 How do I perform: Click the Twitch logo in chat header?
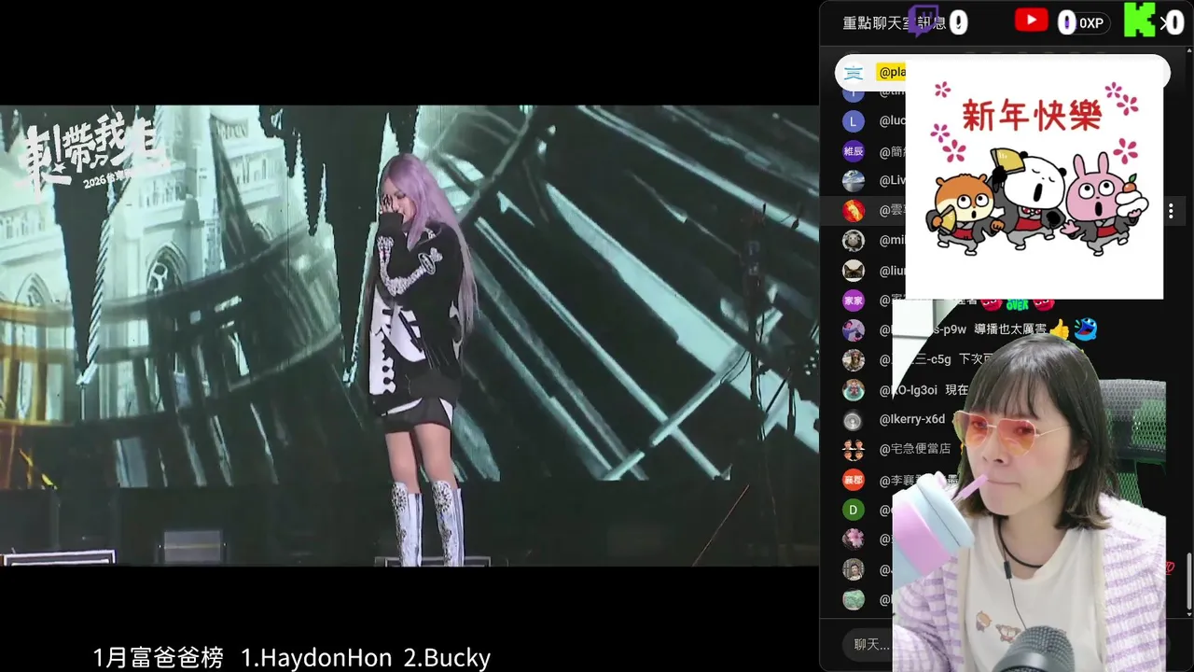[x=923, y=21]
